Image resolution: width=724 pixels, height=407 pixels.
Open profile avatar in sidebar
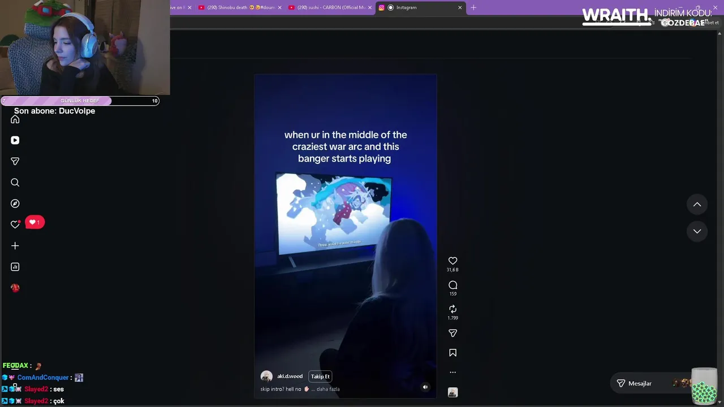(x=15, y=288)
